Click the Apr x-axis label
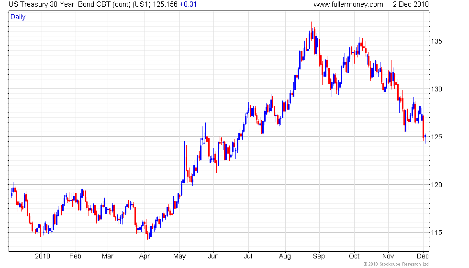The height and width of the screenshot is (268, 469). click(x=145, y=257)
